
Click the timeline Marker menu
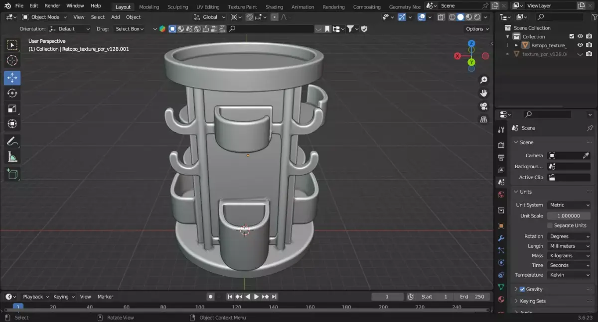tap(105, 297)
